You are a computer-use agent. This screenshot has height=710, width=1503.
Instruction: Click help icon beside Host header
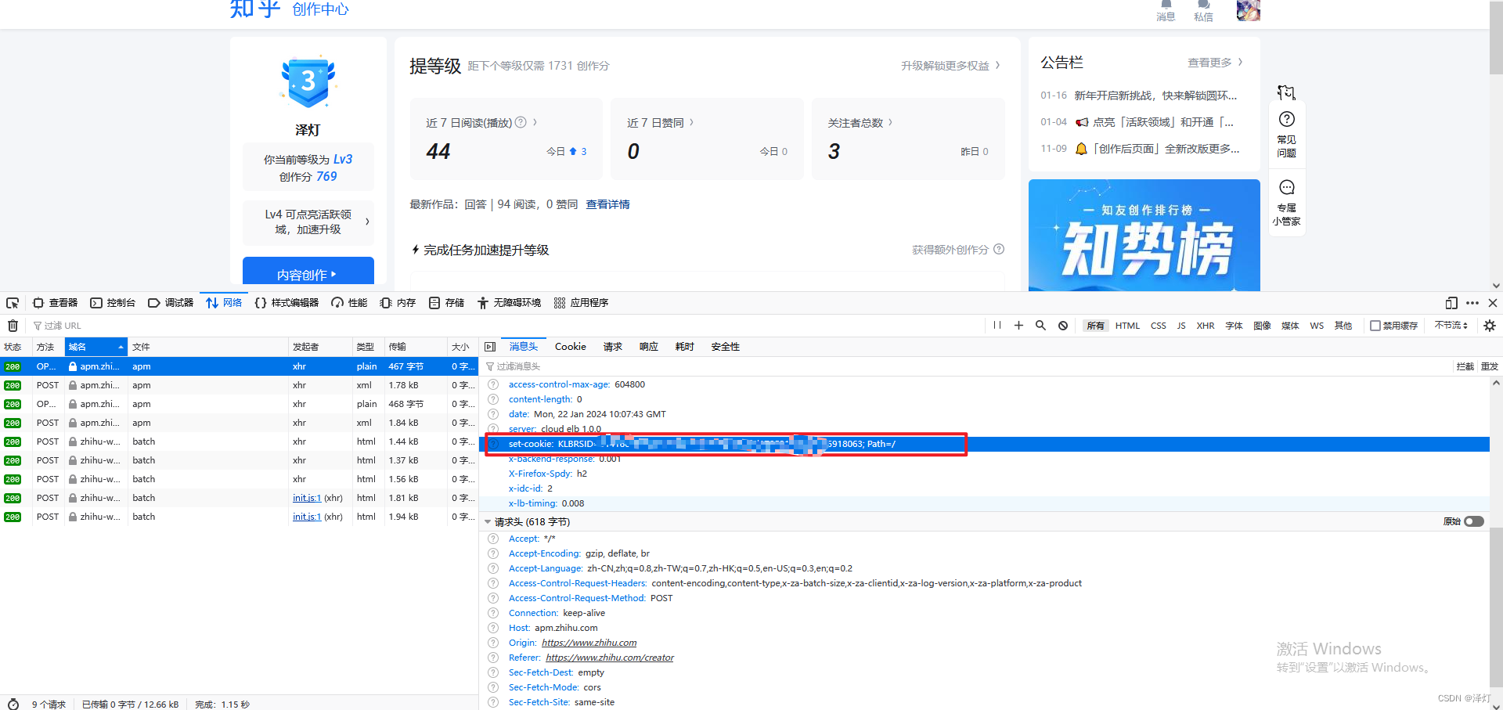(493, 628)
